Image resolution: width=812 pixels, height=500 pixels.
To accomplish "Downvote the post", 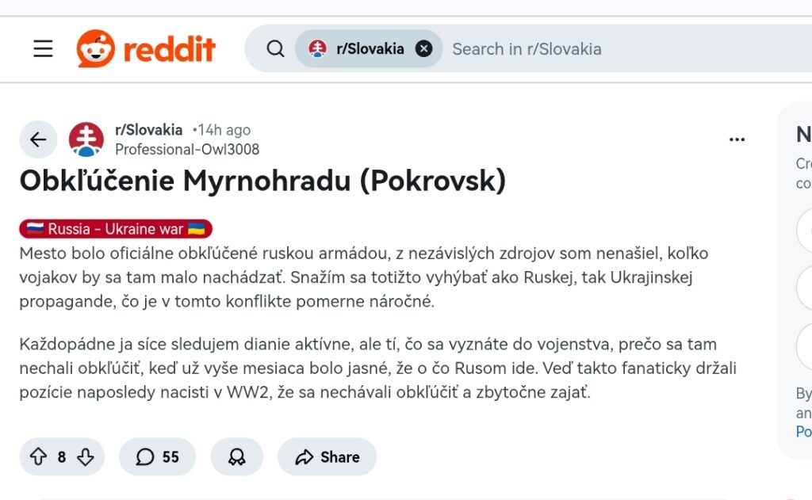I will 86,457.
